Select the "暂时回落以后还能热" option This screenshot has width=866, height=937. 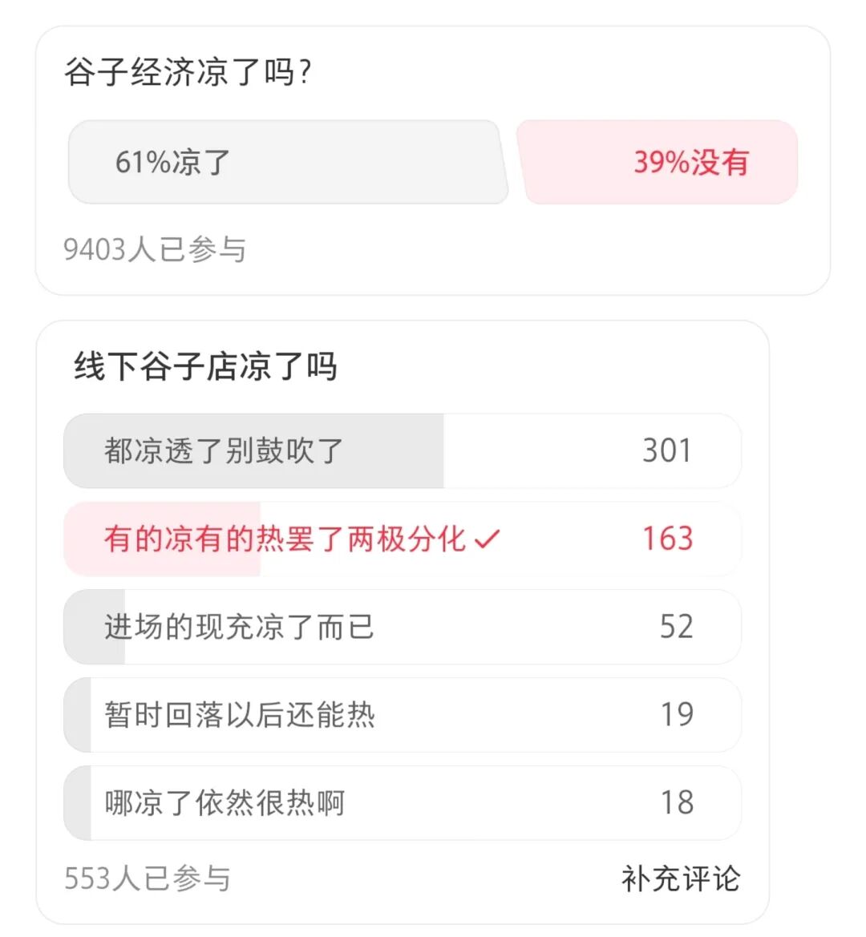(239, 715)
